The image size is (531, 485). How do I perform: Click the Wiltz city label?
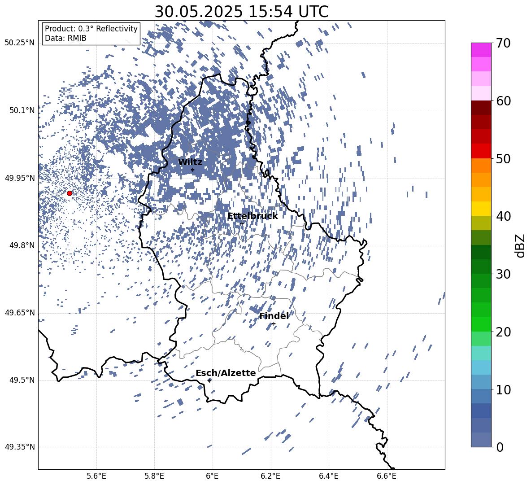(x=190, y=162)
